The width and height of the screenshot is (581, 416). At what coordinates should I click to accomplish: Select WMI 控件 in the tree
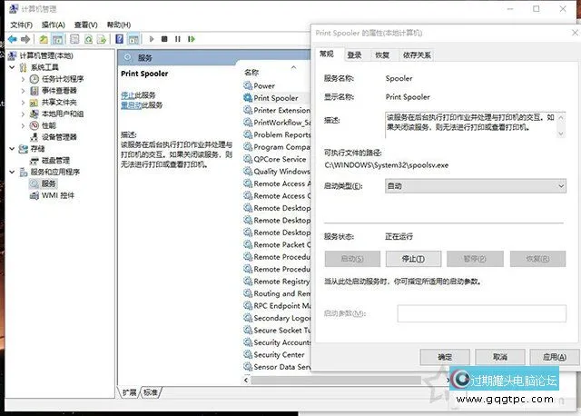click(58, 195)
